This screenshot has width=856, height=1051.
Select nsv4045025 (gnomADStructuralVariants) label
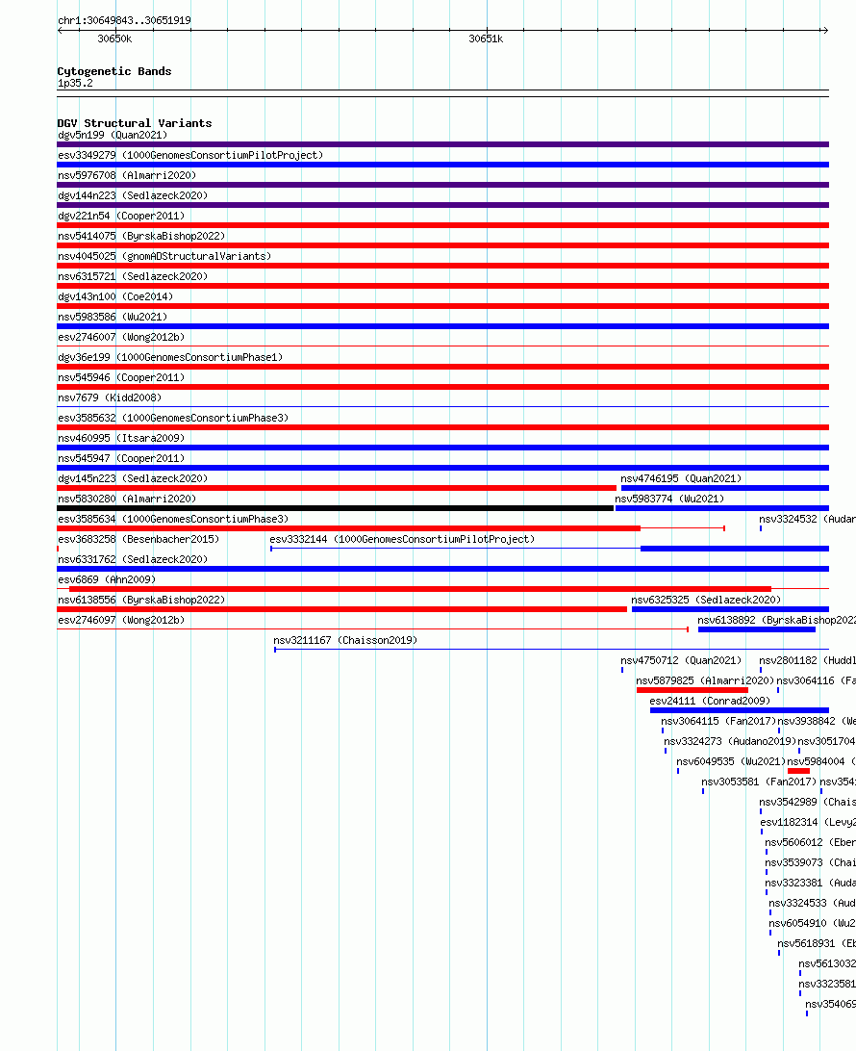click(164, 255)
